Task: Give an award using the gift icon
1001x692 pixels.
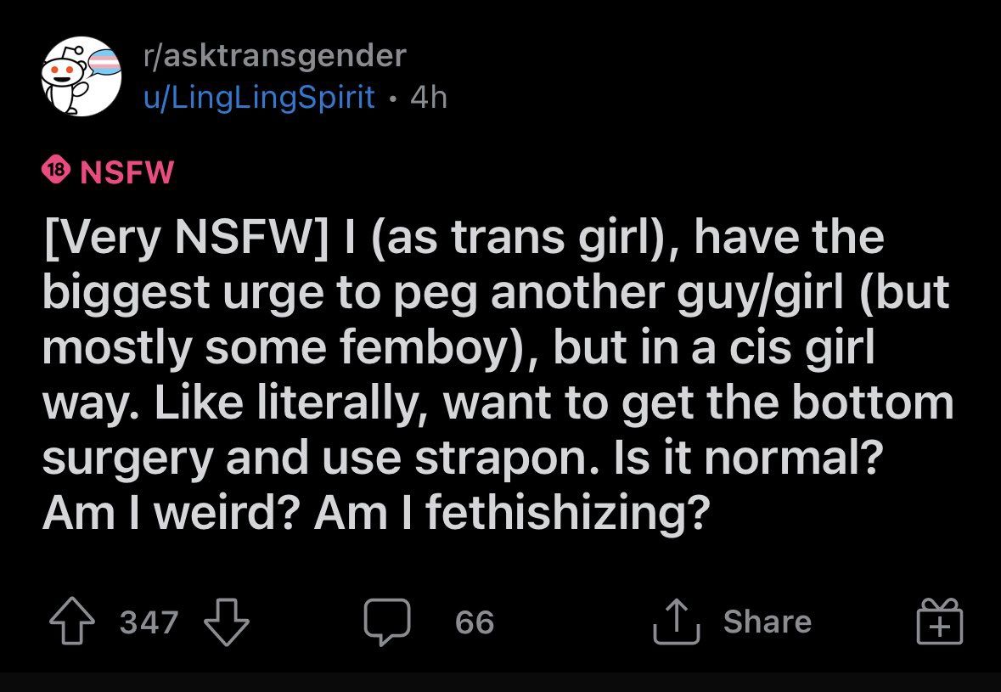Action: [940, 622]
